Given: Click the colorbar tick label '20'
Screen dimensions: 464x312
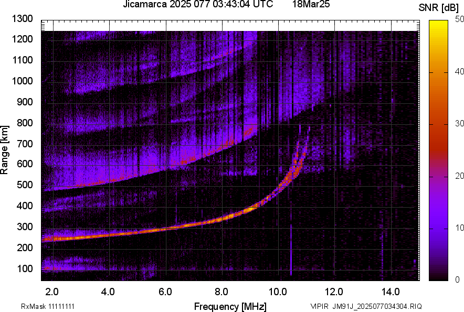Looking at the screenshot, I should (x=459, y=176).
